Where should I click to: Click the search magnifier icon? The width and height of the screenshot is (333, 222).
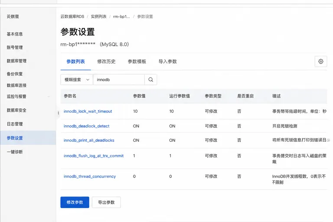[x=150, y=80]
